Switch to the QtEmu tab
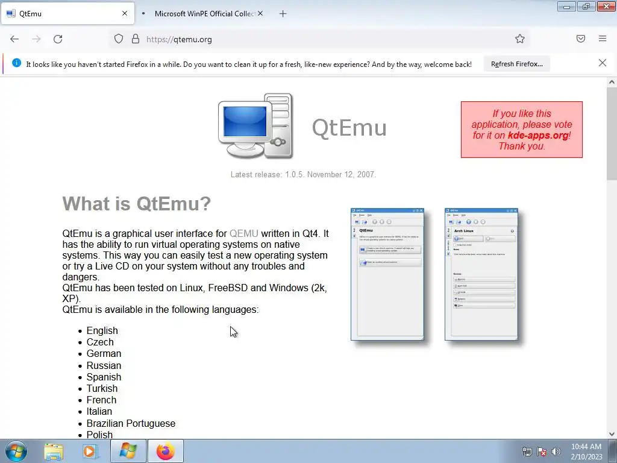The image size is (617, 463). [67, 13]
